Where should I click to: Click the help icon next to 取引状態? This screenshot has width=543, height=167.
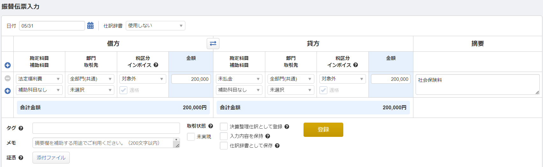211,126
